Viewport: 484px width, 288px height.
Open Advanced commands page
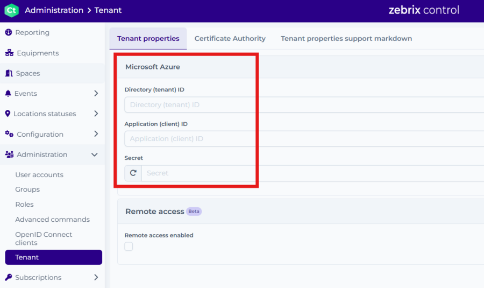(x=53, y=220)
